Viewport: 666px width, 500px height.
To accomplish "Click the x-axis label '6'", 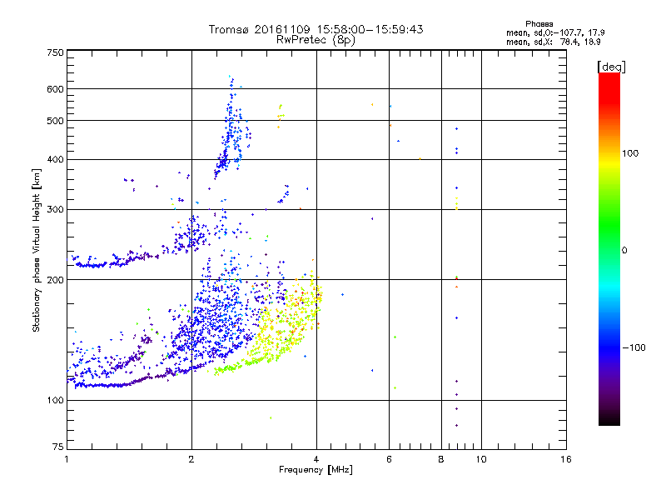I will (x=389, y=459).
